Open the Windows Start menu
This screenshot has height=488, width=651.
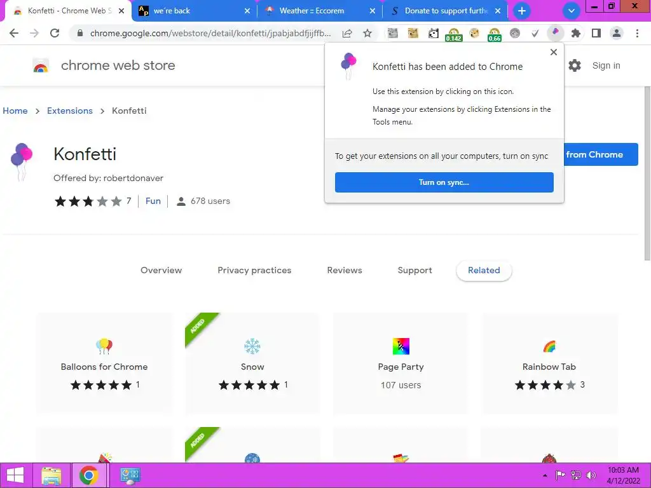15,475
